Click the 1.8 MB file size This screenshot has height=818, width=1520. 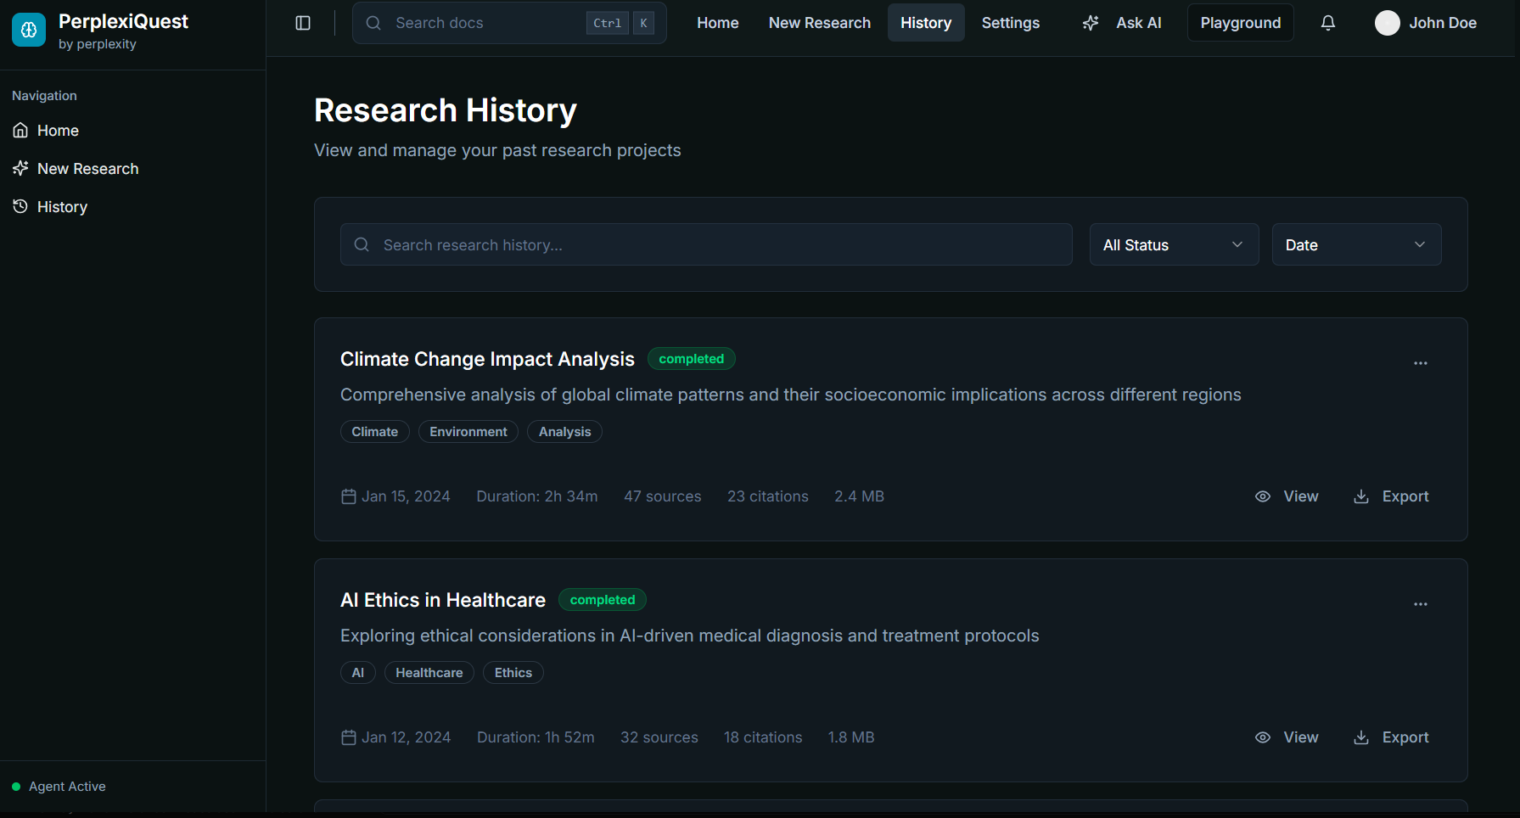[x=851, y=737]
